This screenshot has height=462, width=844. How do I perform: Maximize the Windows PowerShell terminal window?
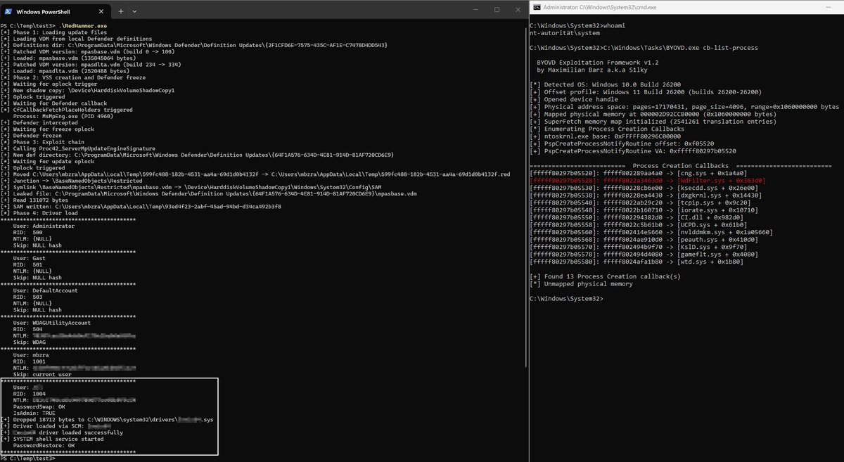click(x=497, y=10)
